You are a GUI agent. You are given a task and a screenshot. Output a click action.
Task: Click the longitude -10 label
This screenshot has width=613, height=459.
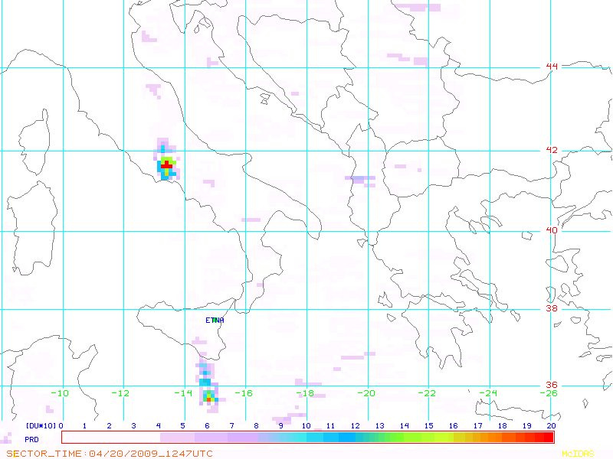61,393
